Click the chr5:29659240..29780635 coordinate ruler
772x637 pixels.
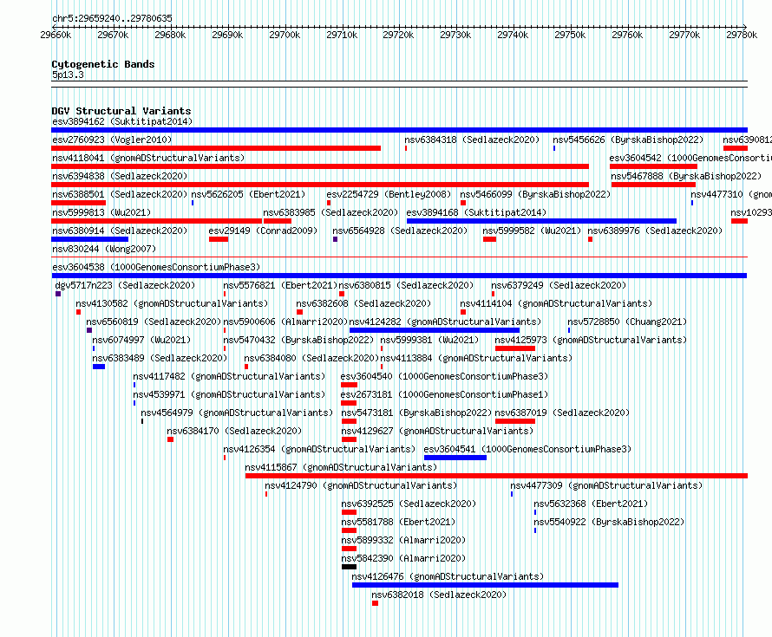(x=399, y=27)
